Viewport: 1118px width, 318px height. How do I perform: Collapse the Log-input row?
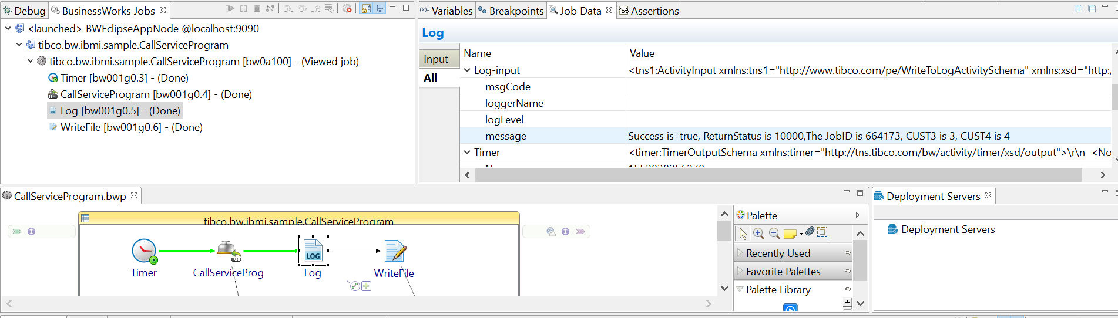pos(468,70)
